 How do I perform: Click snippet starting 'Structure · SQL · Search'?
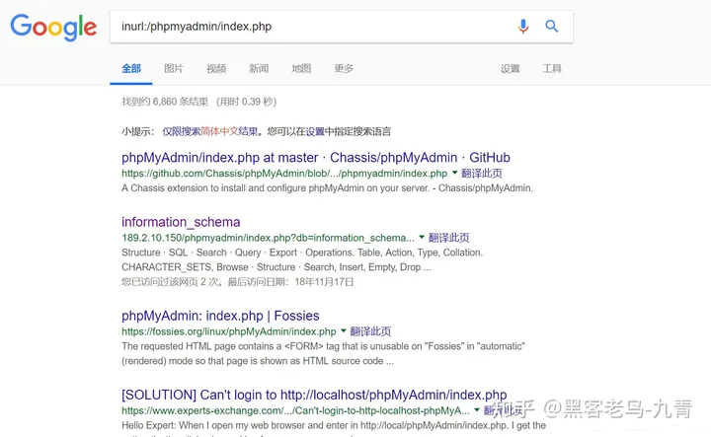pyautogui.click(x=302, y=260)
